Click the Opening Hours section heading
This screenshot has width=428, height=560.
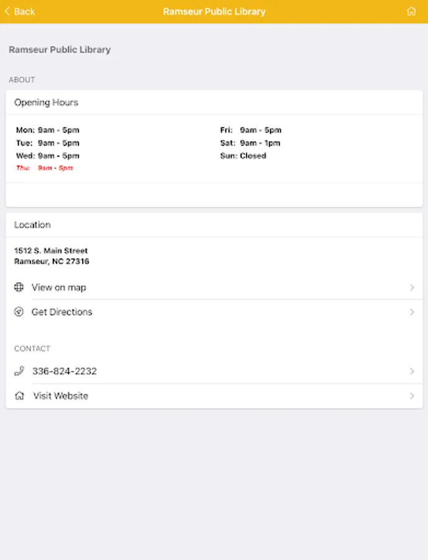click(47, 103)
